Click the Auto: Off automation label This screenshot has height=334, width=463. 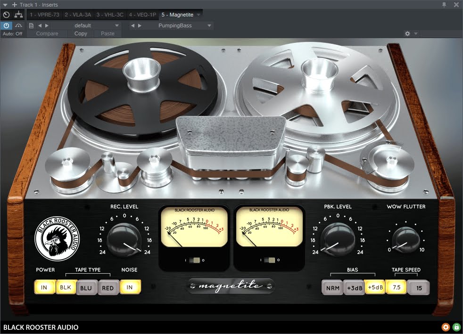coord(12,33)
